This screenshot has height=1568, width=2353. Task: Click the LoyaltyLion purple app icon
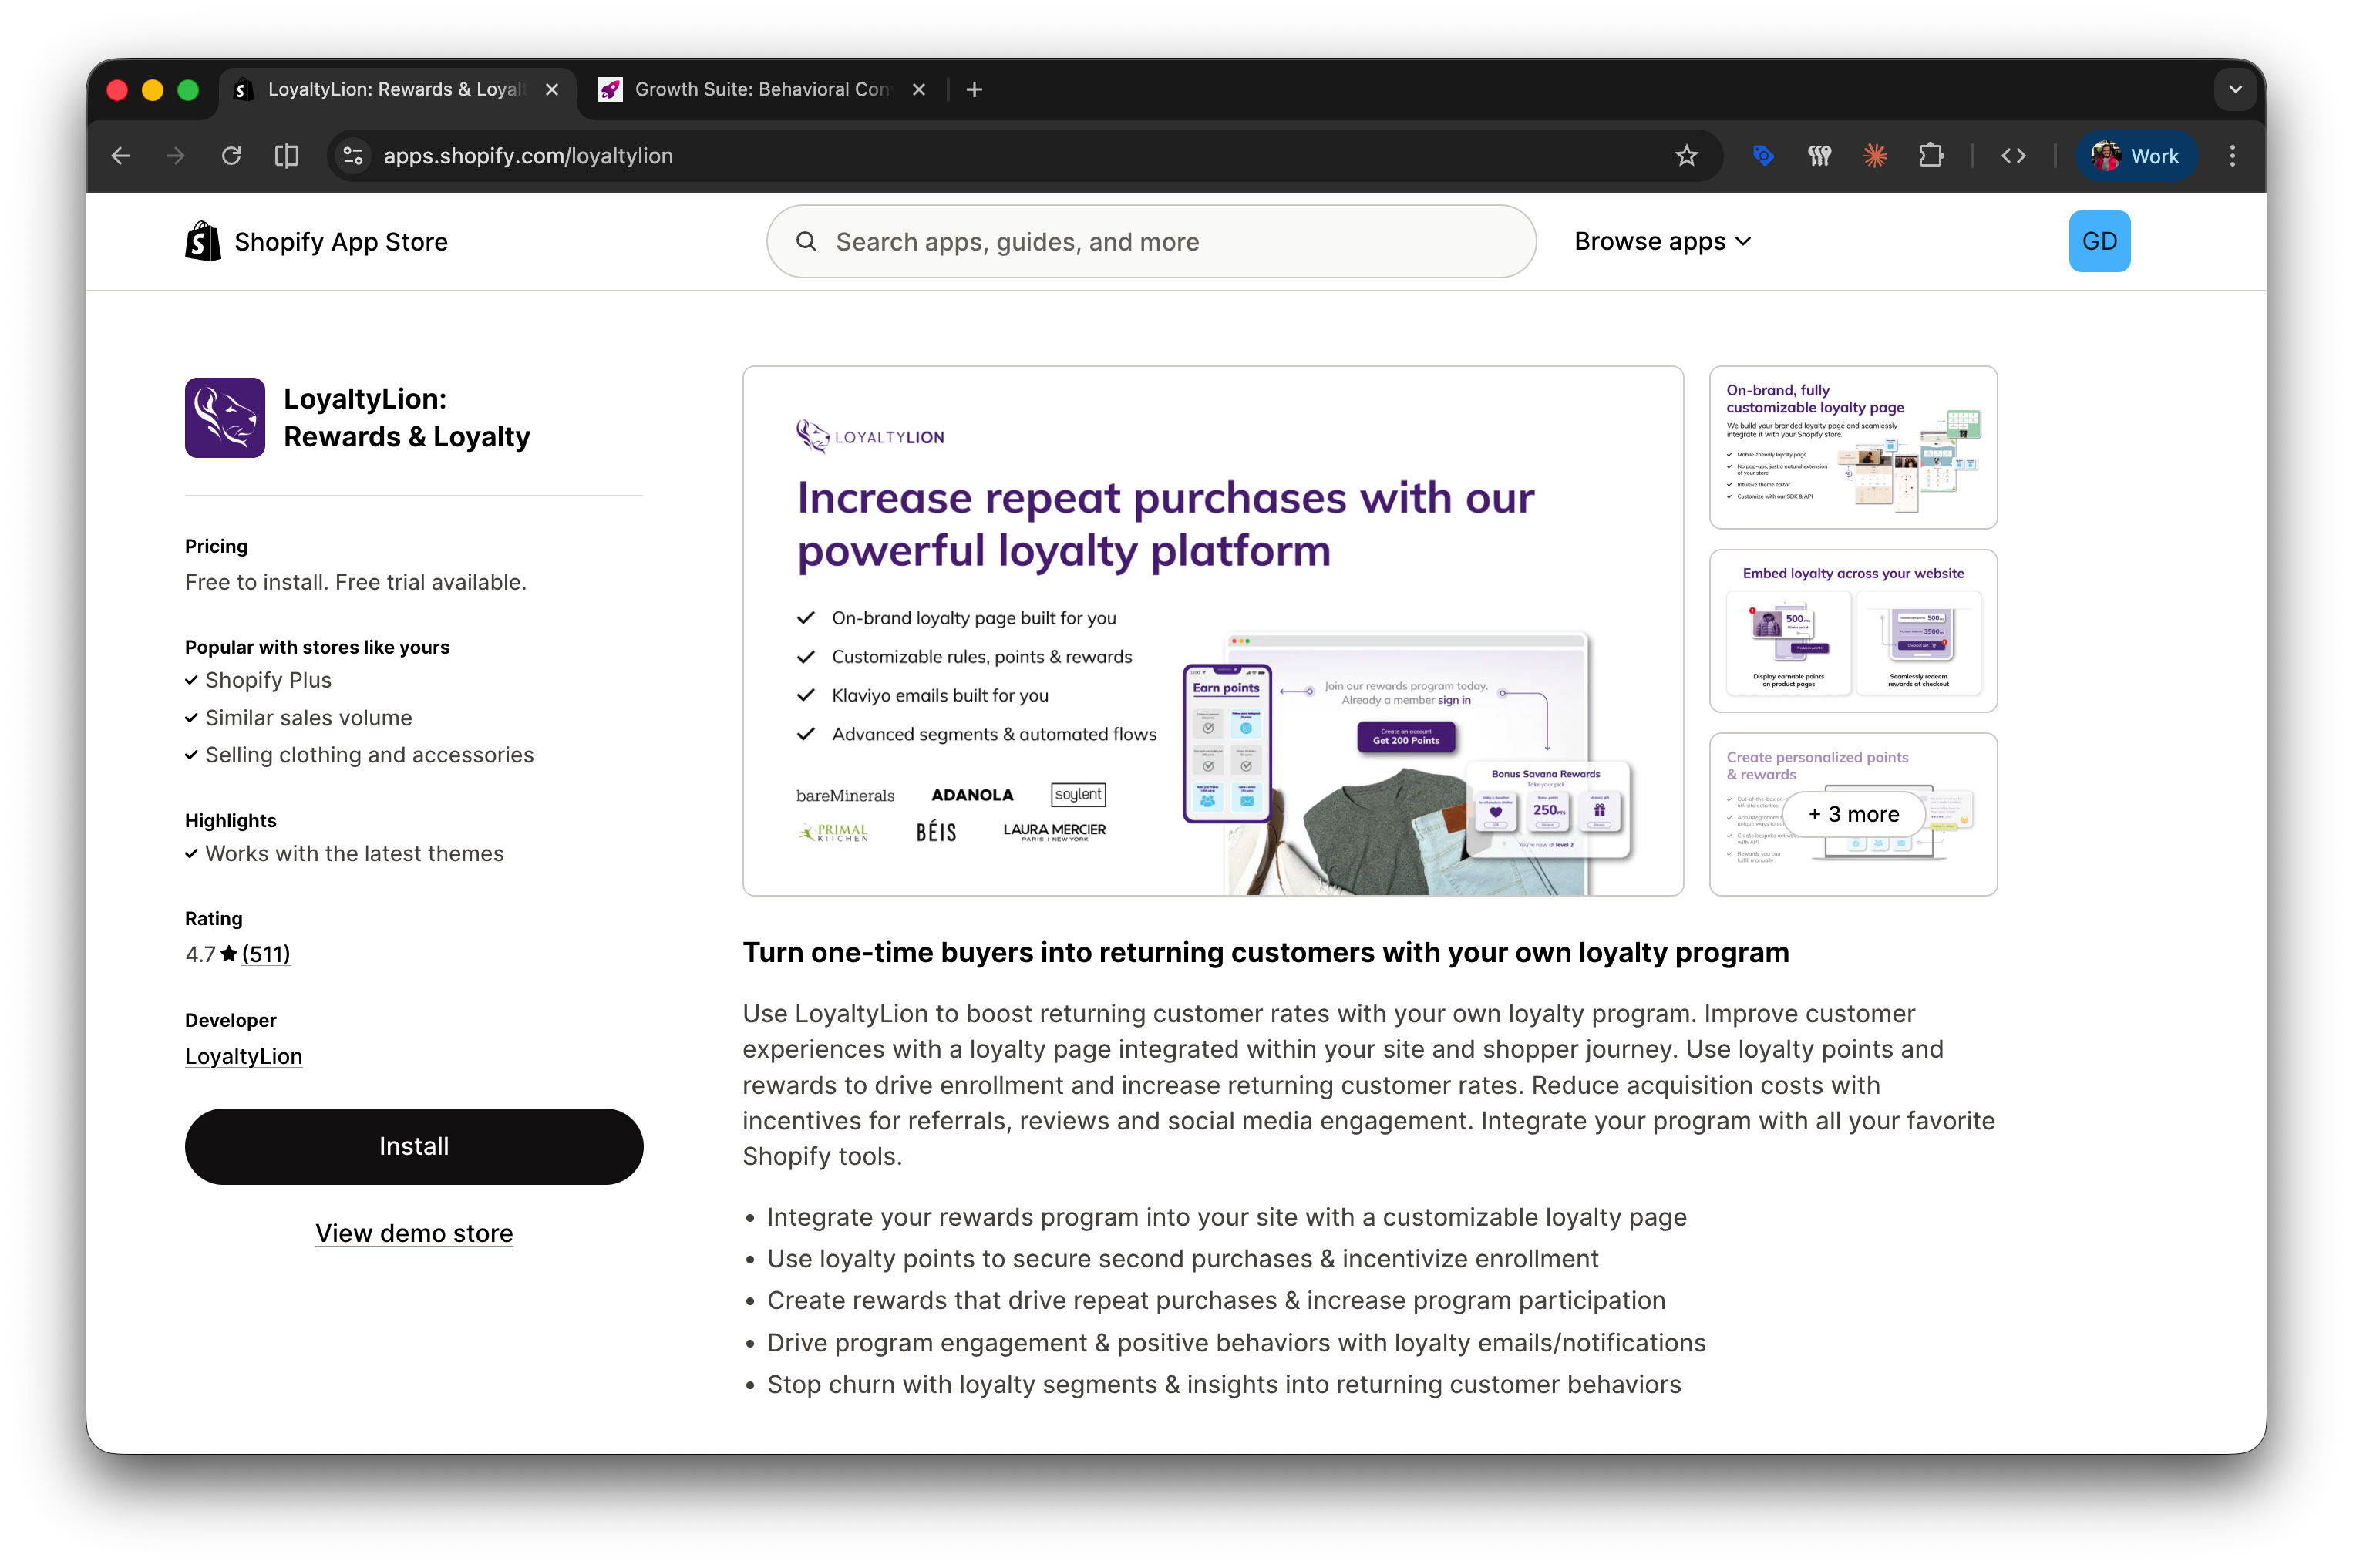[x=225, y=417]
